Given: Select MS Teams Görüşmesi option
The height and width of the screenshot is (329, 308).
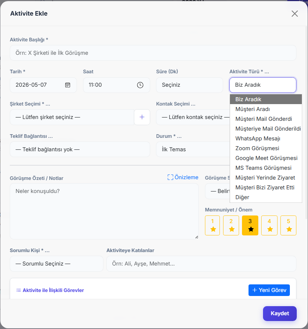Looking at the screenshot, I should (266, 168).
